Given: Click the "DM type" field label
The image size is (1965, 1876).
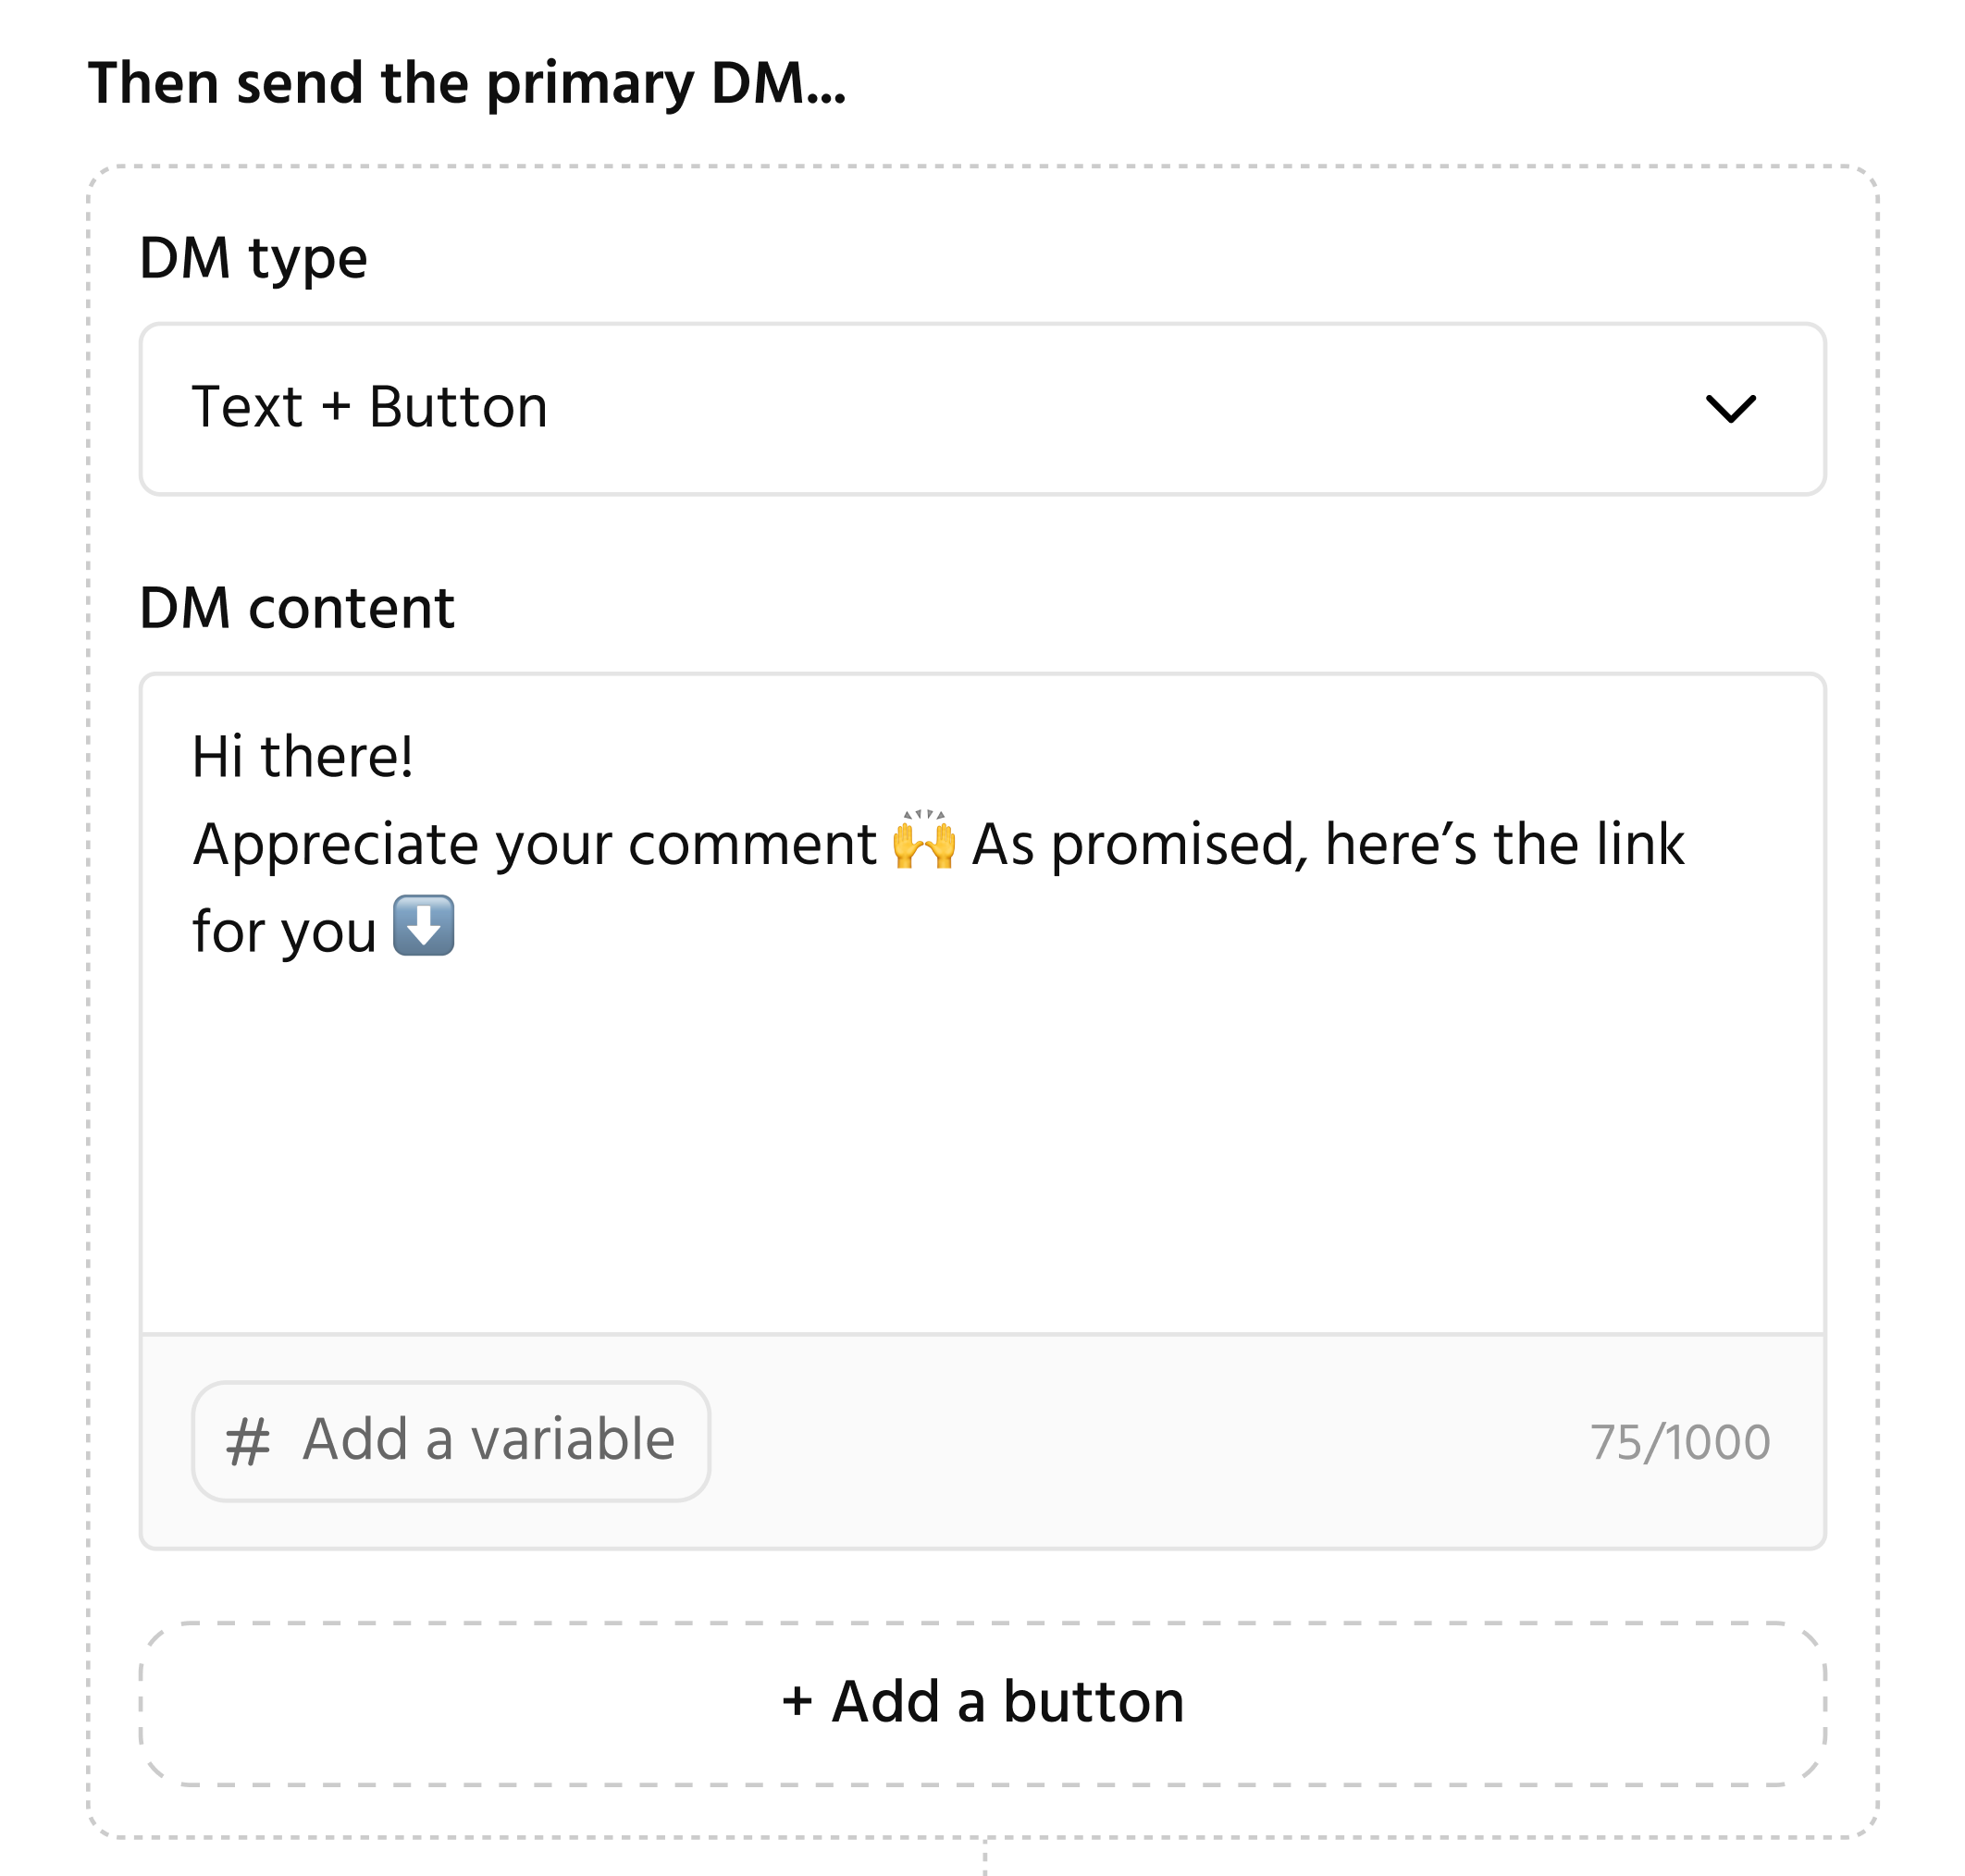Looking at the screenshot, I should 253,258.
